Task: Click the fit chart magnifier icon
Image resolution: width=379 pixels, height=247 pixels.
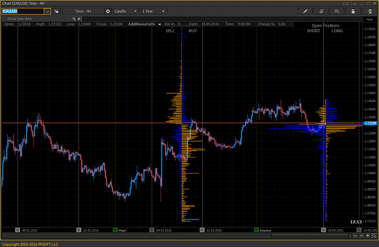Action: (x=374, y=235)
